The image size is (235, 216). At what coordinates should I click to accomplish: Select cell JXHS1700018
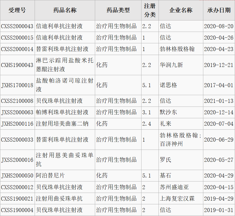point(17,85)
